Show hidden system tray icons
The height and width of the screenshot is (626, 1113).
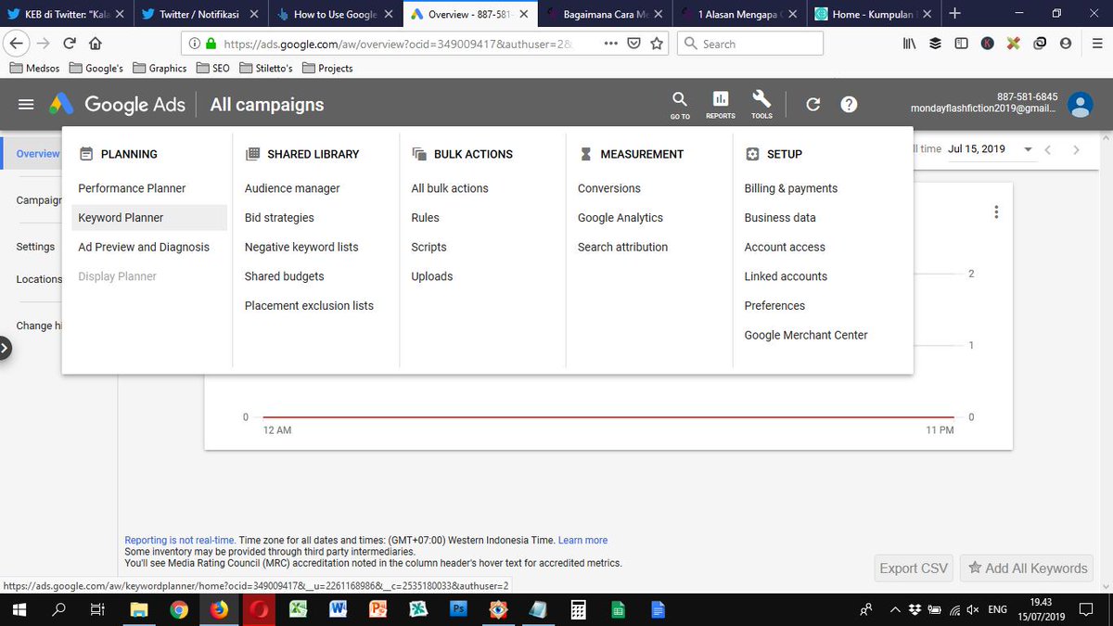(x=894, y=609)
